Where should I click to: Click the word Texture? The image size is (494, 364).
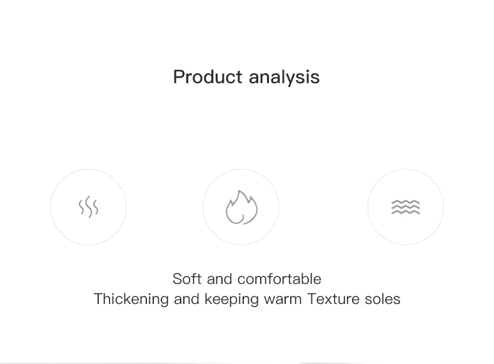coord(333,299)
